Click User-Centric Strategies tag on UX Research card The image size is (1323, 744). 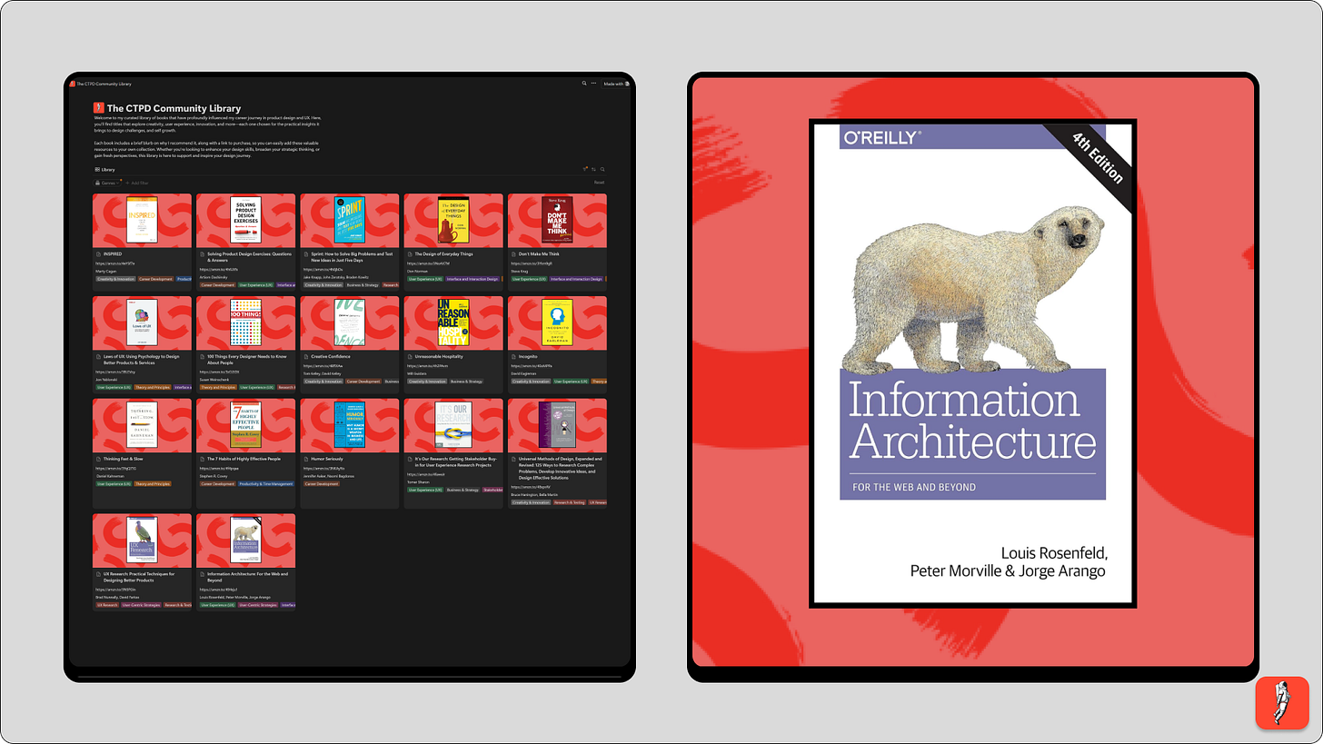141,604
